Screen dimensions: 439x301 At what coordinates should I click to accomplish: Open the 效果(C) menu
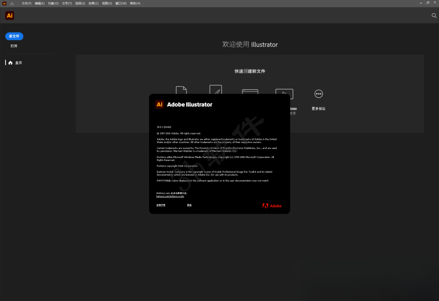(x=93, y=3)
